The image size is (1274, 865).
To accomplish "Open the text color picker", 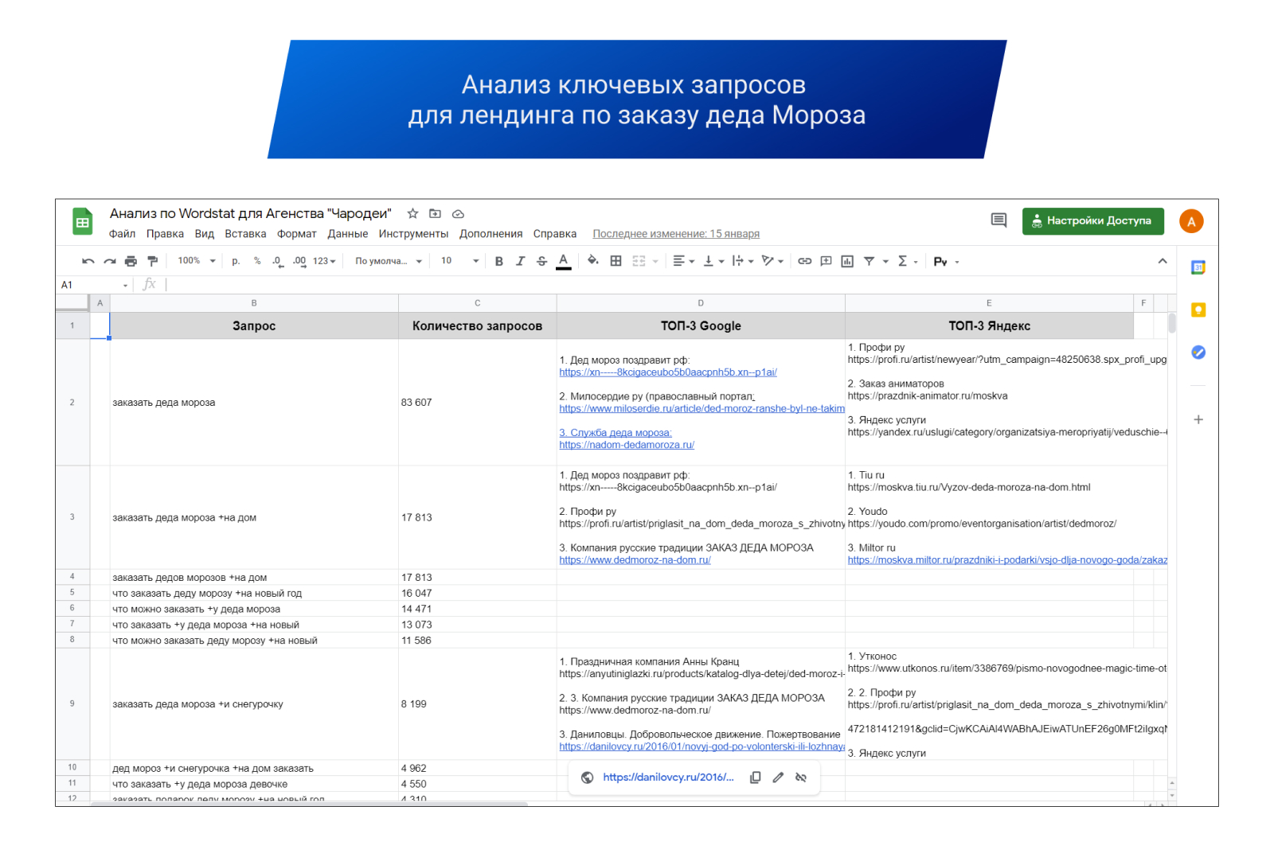I will [564, 262].
